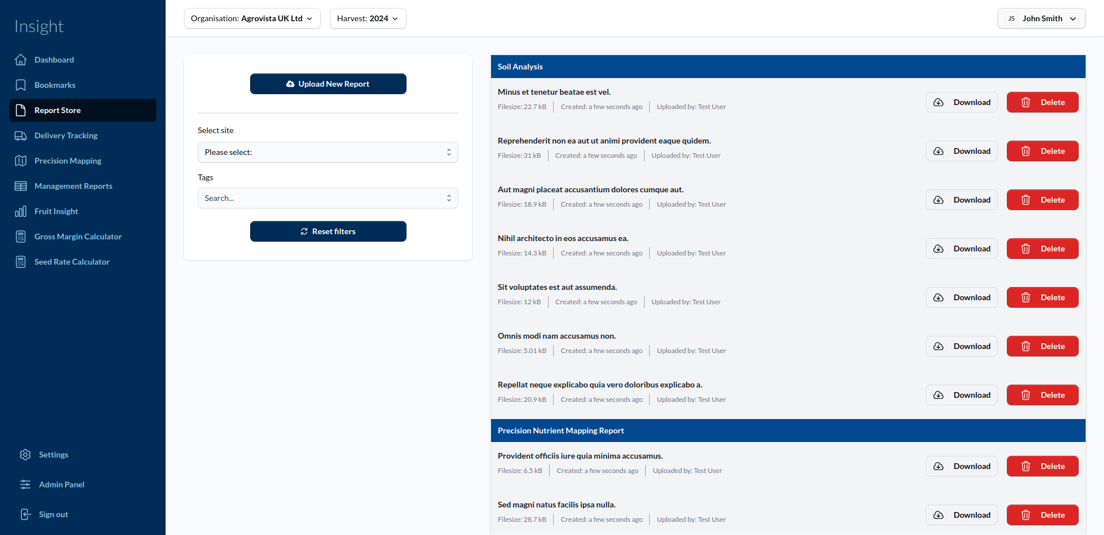This screenshot has width=1104, height=535.
Task: Click the Gross Margin Calculator icon
Action: click(x=21, y=237)
